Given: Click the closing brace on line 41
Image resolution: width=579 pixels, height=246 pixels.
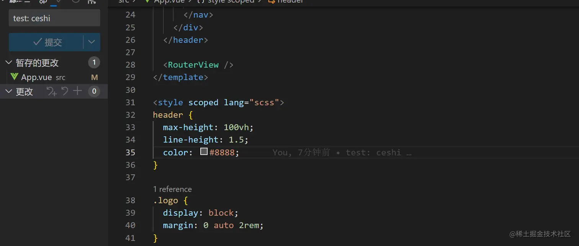Looking at the screenshot, I should click(155, 238).
